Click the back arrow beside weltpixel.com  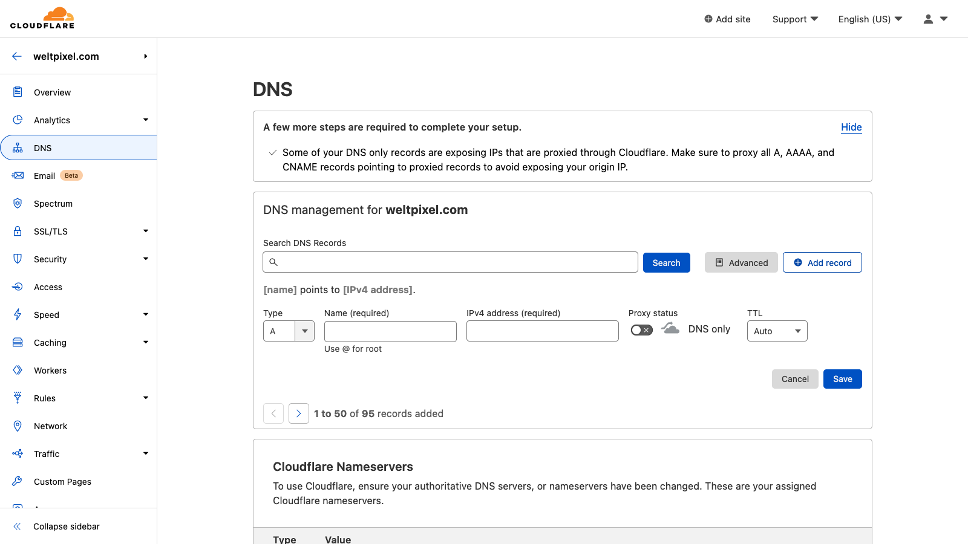click(x=17, y=56)
